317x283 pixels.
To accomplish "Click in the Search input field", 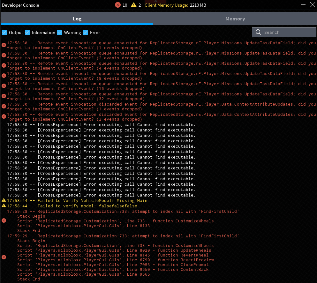I will pyautogui.click(x=287, y=32).
